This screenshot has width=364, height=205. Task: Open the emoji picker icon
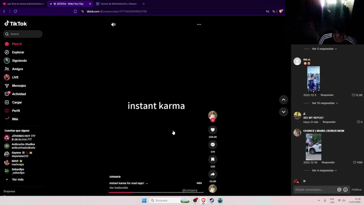pos(346,190)
